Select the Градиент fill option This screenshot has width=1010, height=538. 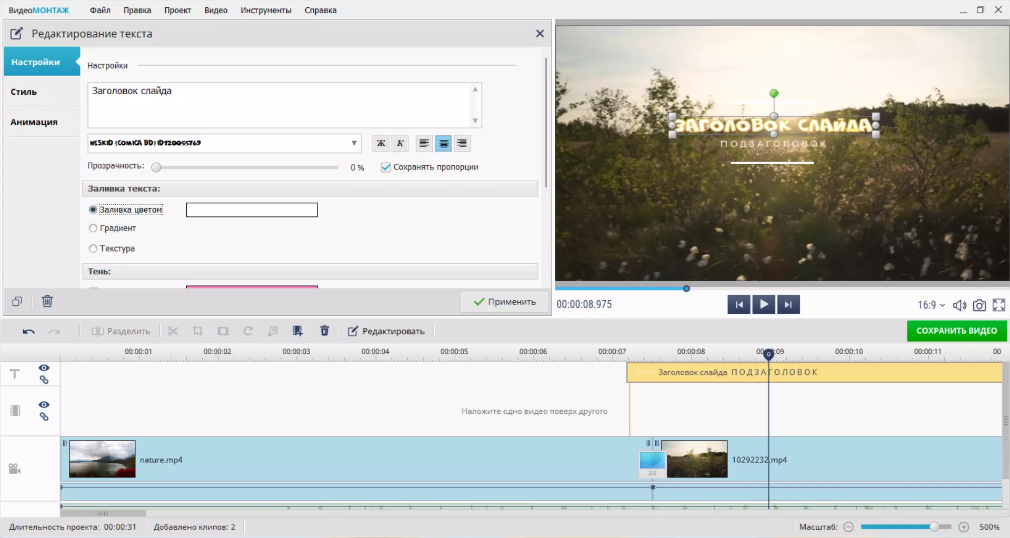(x=93, y=228)
